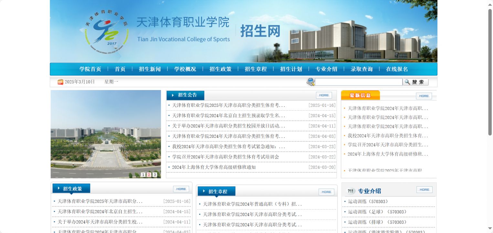The height and width of the screenshot is (233, 493).
Task: Select 录取查询 in the nav bar
Action: click(362, 69)
